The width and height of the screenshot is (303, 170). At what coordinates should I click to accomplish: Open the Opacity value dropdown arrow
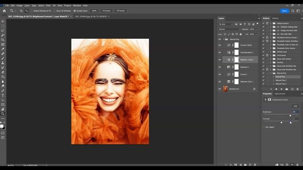point(257,29)
